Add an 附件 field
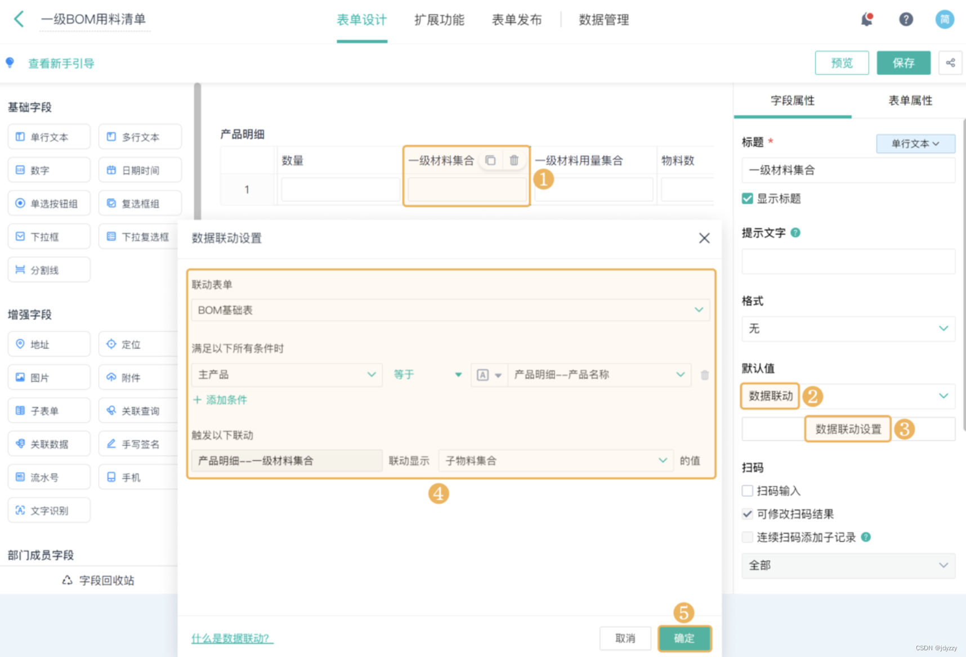 pyautogui.click(x=138, y=377)
